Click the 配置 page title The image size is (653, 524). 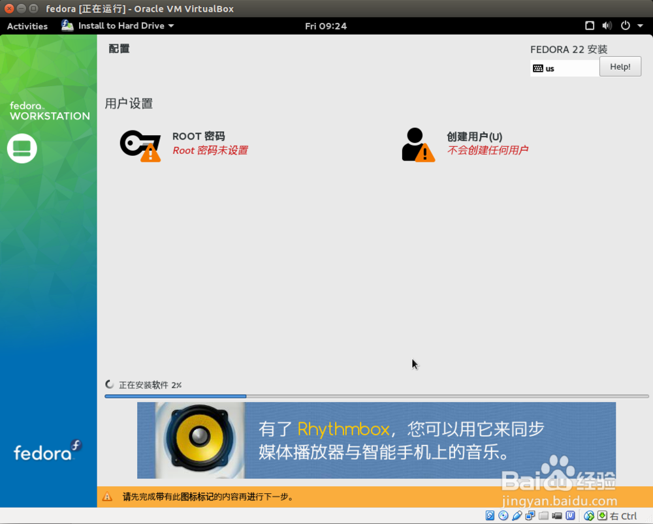(119, 49)
